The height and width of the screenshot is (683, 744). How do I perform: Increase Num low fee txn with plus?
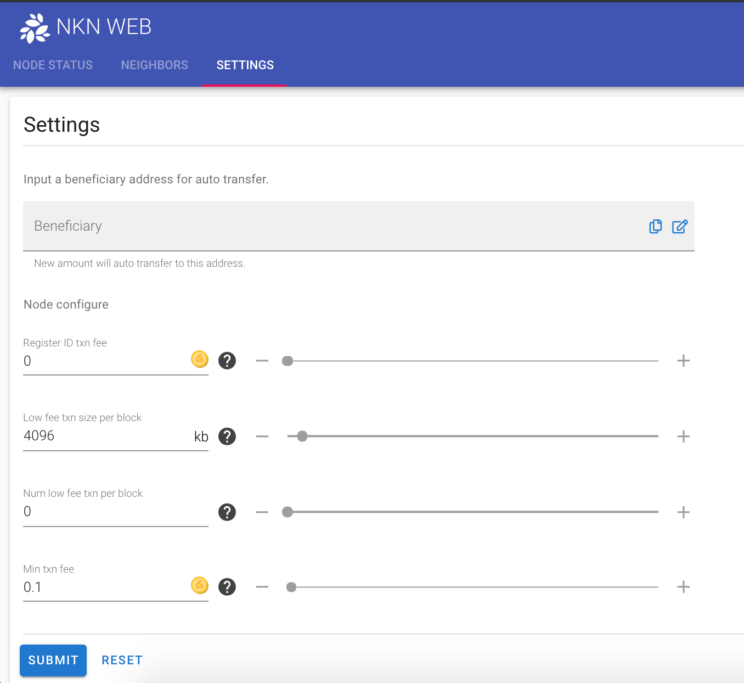pyautogui.click(x=684, y=512)
